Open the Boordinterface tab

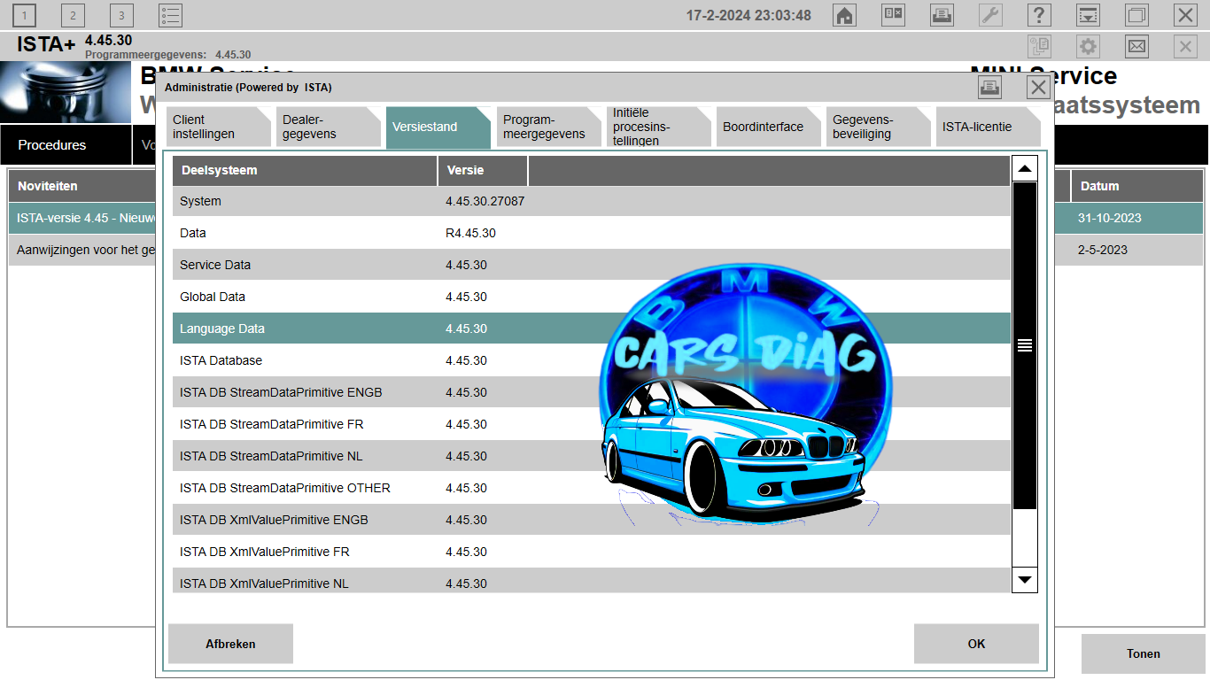click(768, 127)
